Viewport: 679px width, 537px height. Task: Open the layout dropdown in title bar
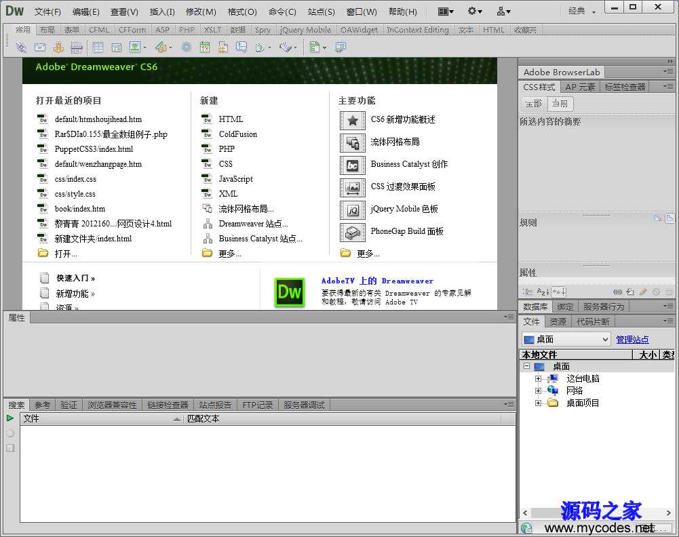[446, 12]
